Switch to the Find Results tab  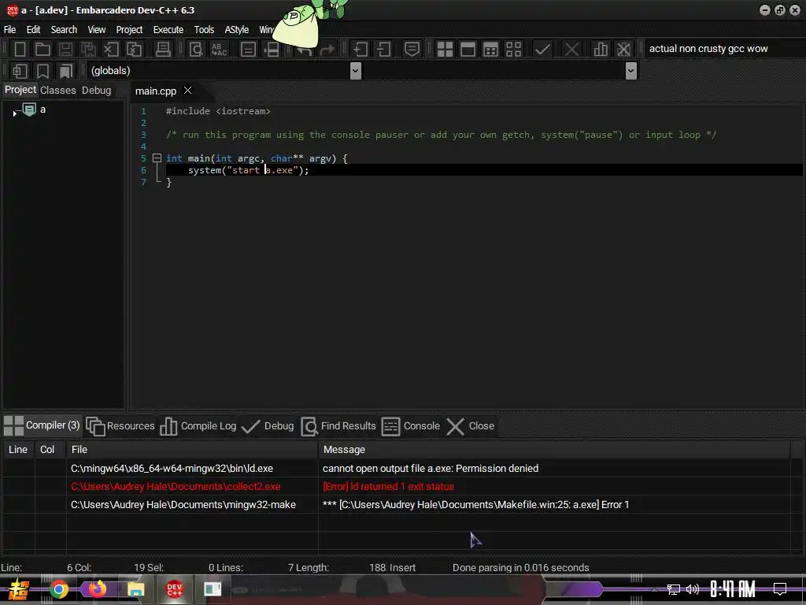coord(338,426)
